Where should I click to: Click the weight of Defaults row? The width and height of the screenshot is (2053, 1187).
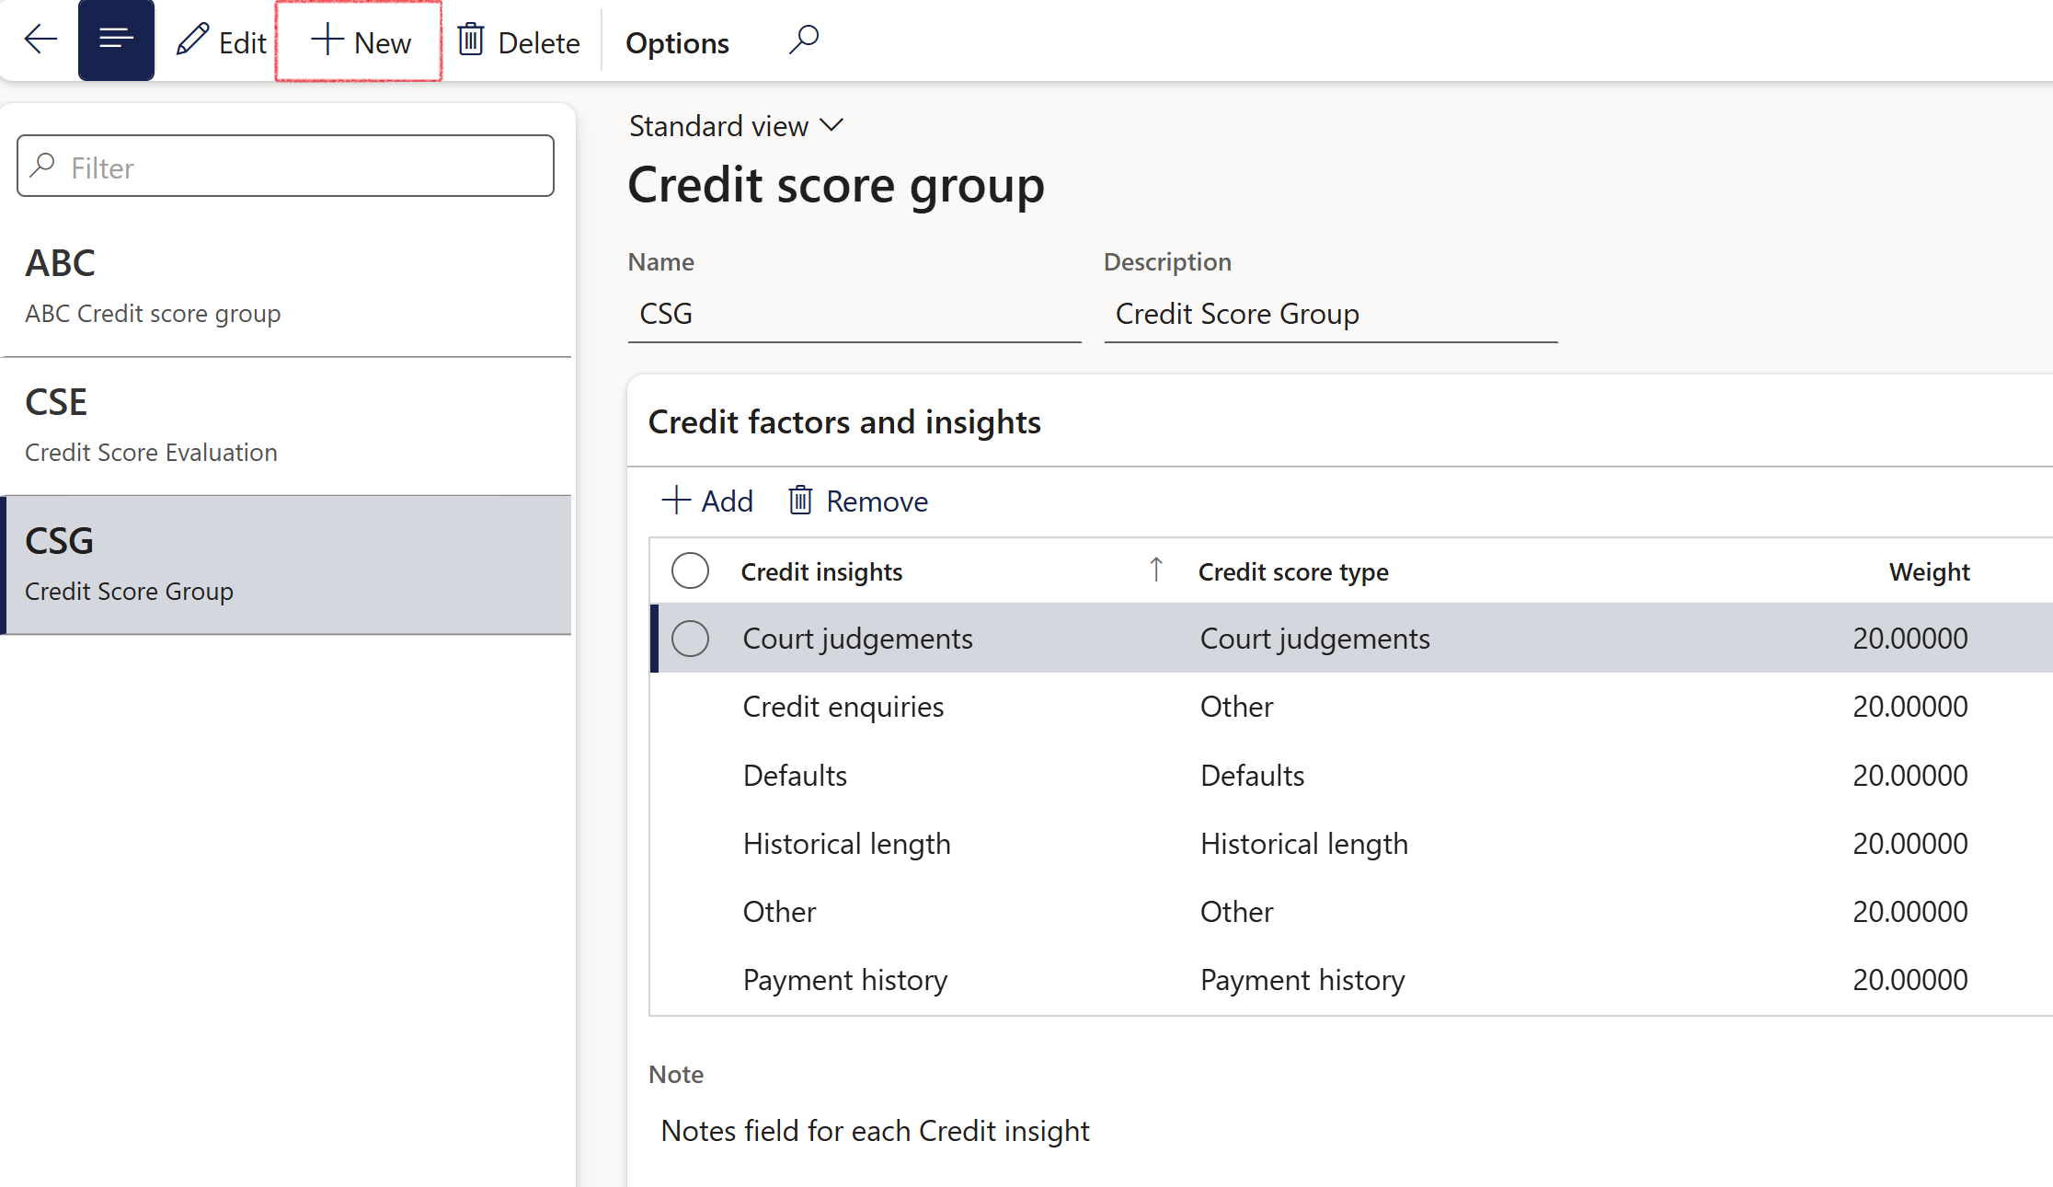pyautogui.click(x=1910, y=776)
